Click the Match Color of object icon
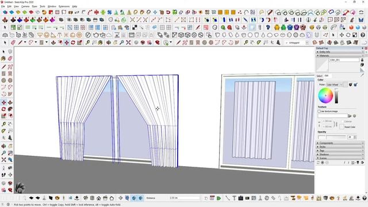This screenshot has height=207, width=368. click(x=350, y=85)
